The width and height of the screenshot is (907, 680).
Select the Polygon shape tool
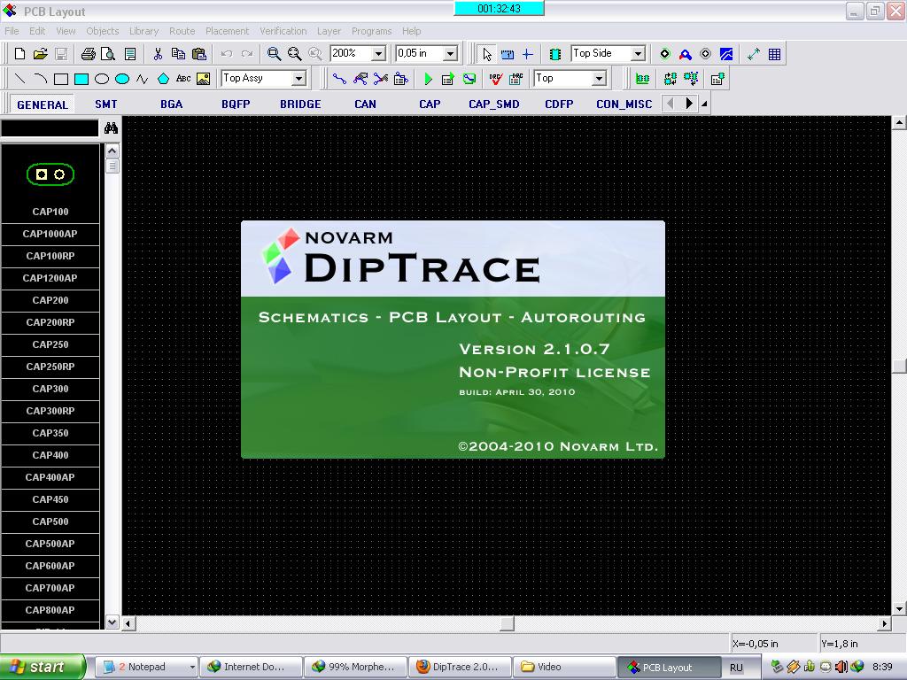(163, 79)
